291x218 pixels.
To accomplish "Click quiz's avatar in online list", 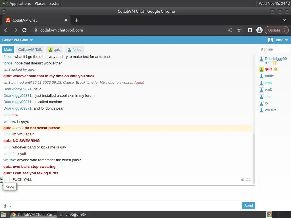I will (261, 70).
